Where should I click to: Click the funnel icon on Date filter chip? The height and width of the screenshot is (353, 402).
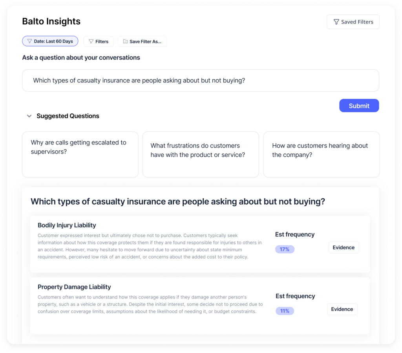click(x=30, y=41)
